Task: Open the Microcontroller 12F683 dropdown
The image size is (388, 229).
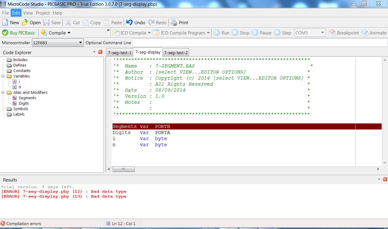Action: [80, 43]
